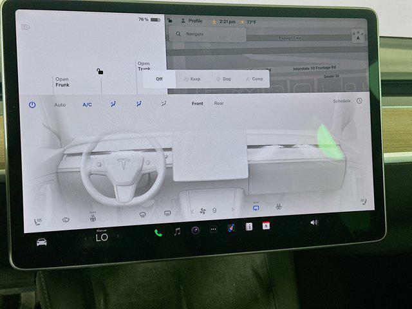Open the Navigation map app

[x=231, y=228]
